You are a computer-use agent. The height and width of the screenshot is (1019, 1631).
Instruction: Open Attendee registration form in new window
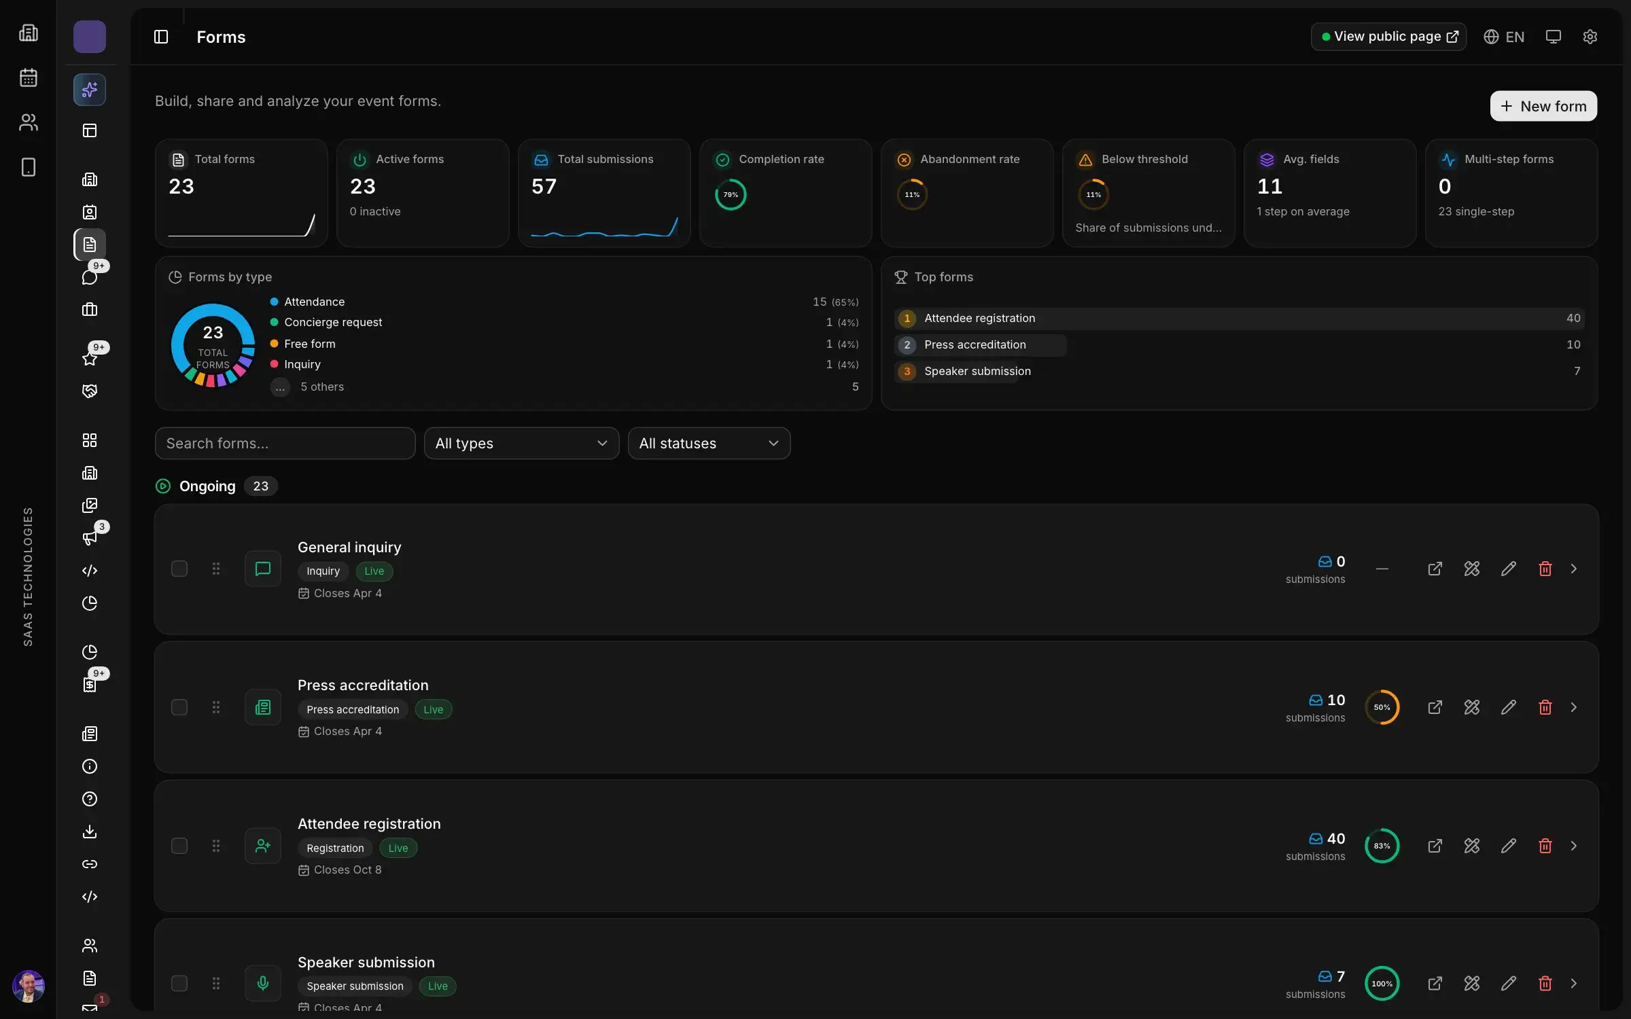(1435, 846)
